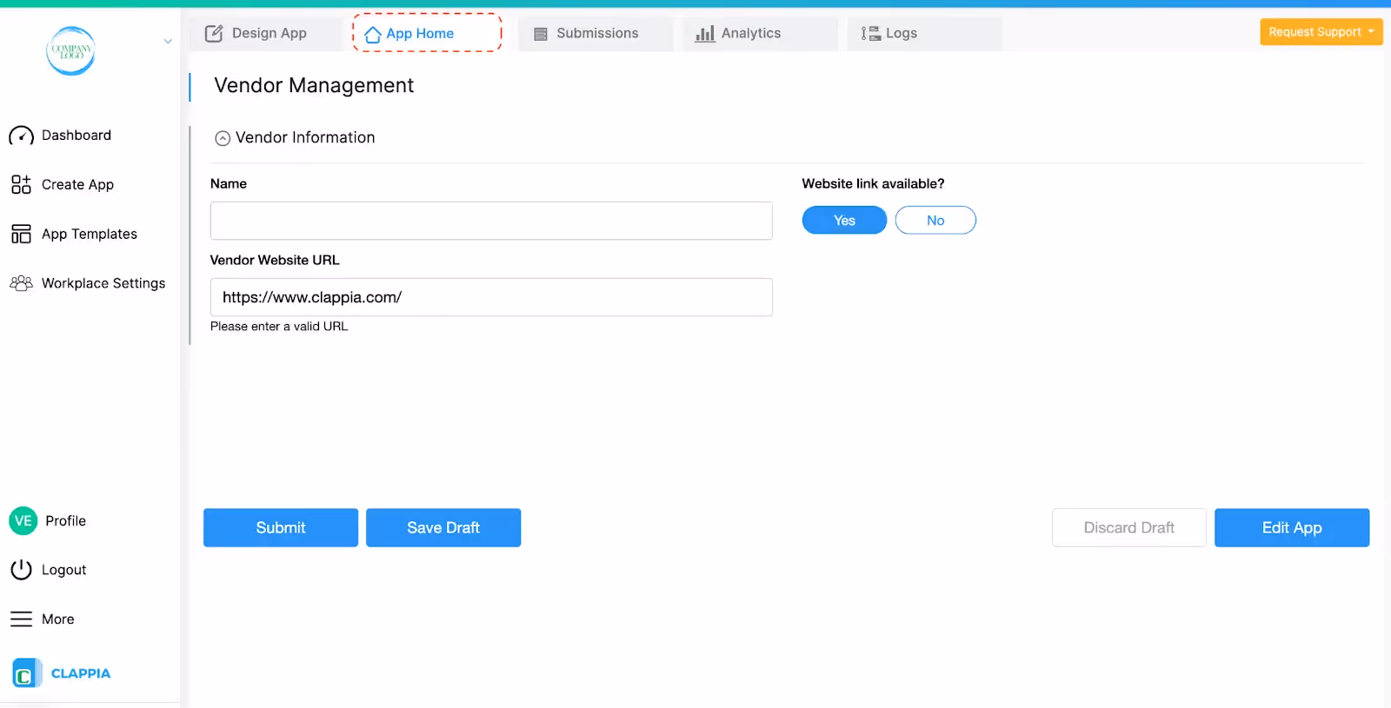Viewport: 1391px width, 708px height.
Task: Open the Request Support dropdown
Action: (1321, 32)
